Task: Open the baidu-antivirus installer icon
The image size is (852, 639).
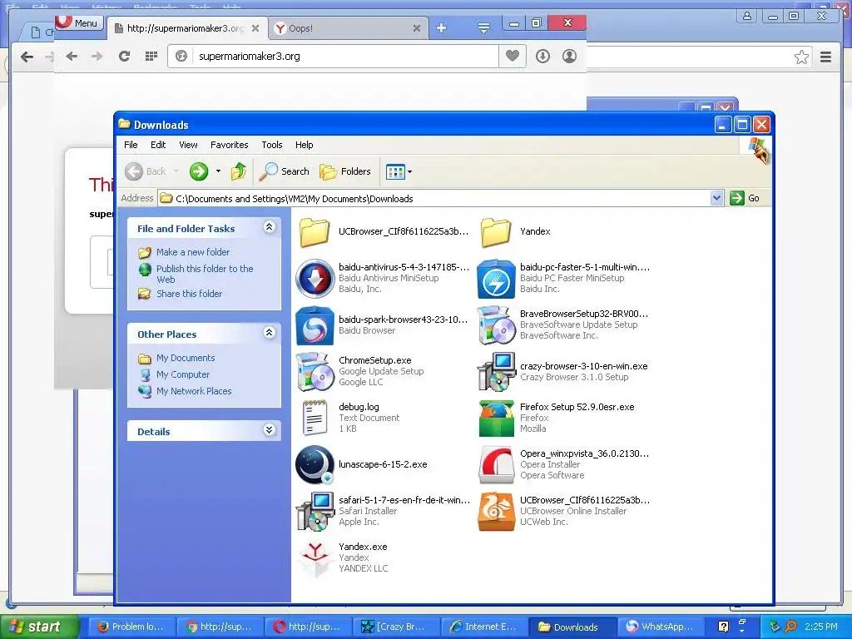Action: pos(315,278)
